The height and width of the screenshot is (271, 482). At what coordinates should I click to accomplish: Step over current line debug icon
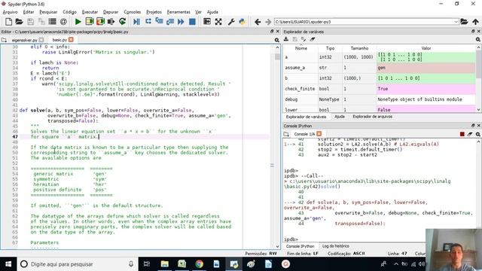click(148, 22)
